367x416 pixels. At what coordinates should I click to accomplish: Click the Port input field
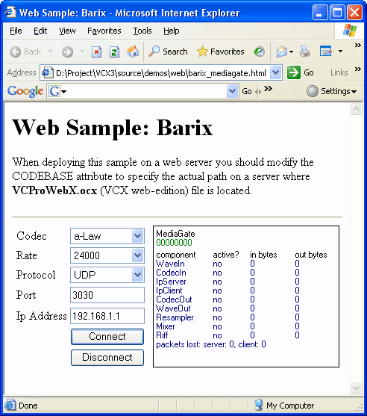(x=107, y=295)
